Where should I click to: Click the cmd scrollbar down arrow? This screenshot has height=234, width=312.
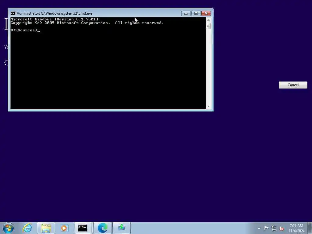(x=208, y=106)
